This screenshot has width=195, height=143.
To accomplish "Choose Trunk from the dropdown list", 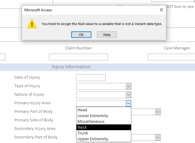I will point(104,133).
